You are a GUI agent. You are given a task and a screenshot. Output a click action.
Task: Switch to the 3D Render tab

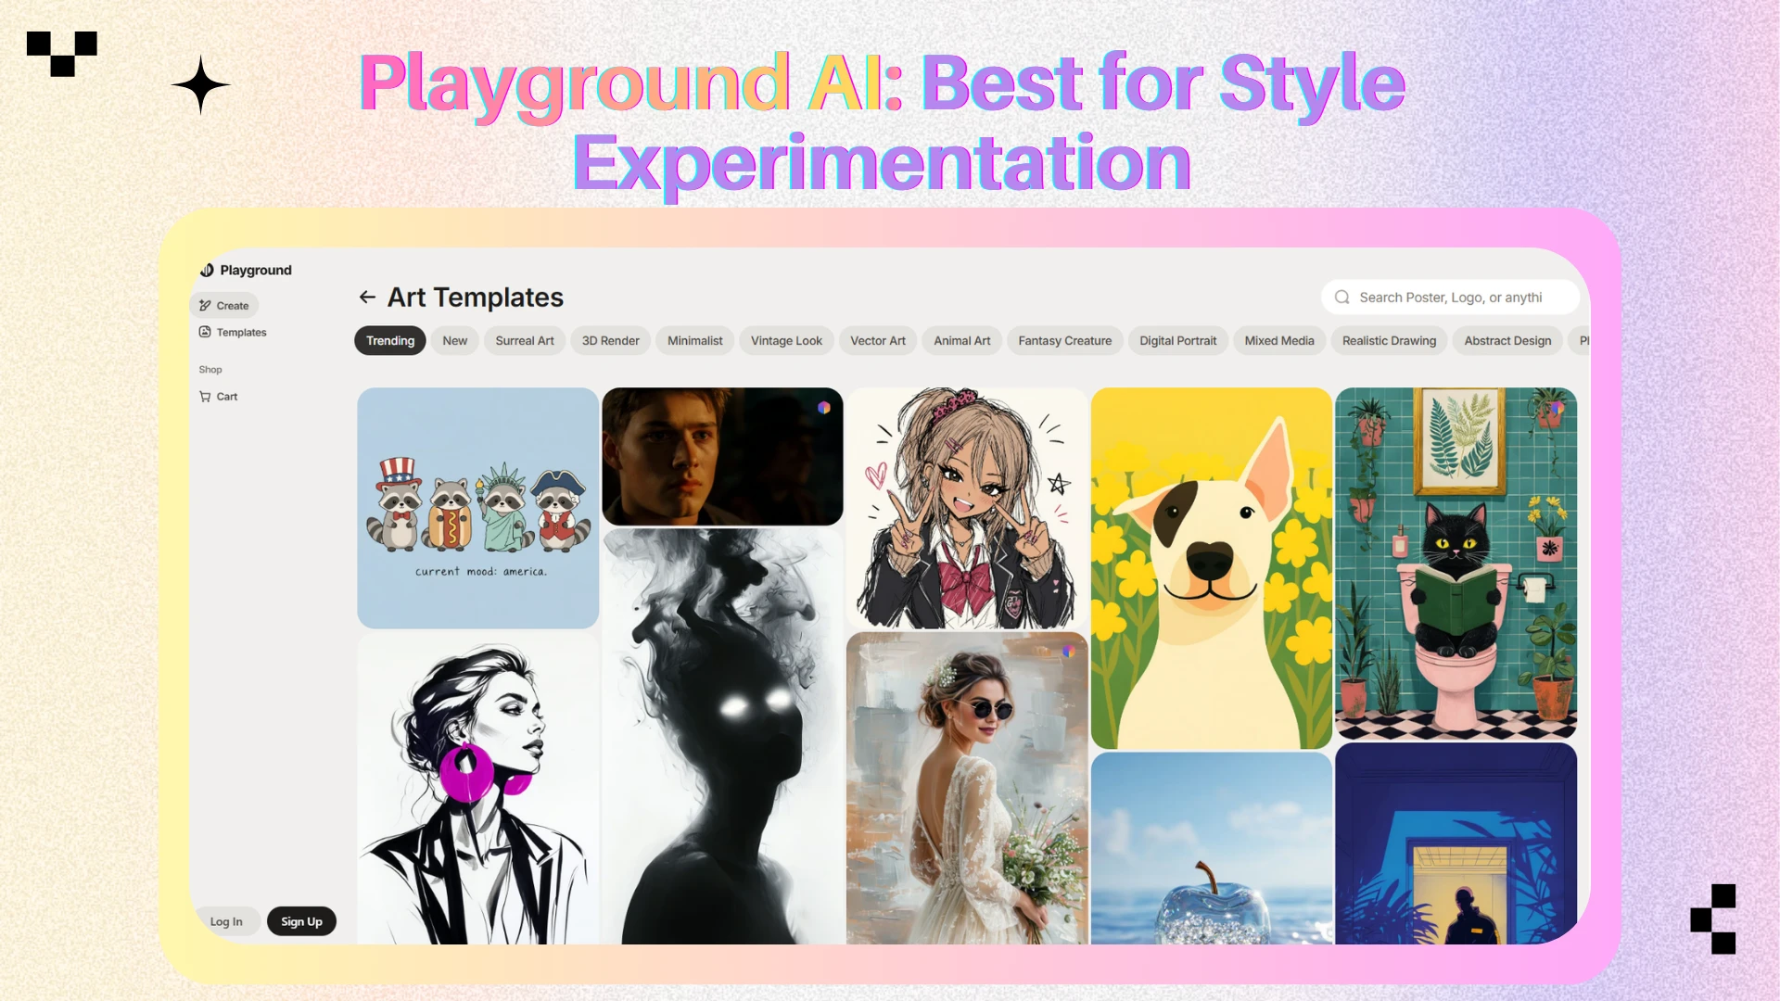pyautogui.click(x=611, y=341)
